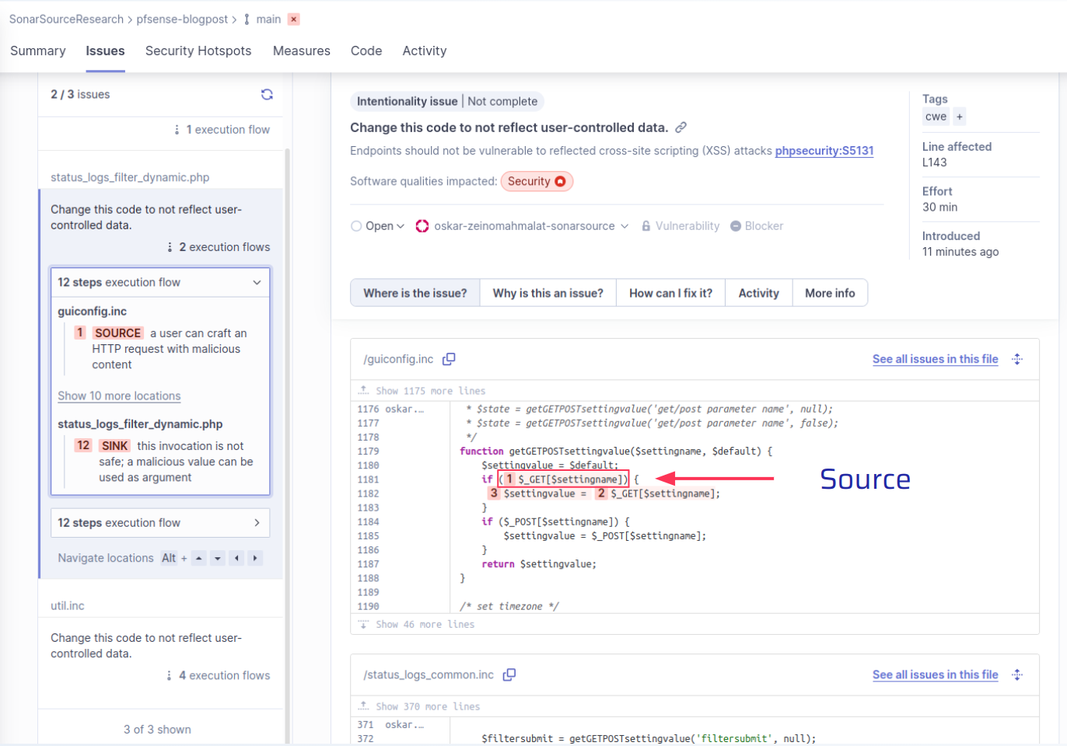This screenshot has width=1067, height=746.
Task: Open the Why is this an issue tab
Action: [x=547, y=293]
